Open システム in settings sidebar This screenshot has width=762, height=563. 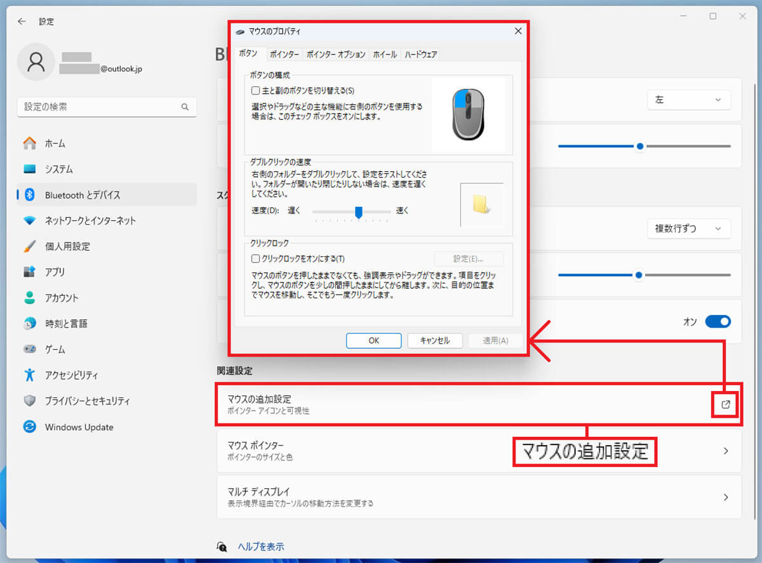click(107, 169)
